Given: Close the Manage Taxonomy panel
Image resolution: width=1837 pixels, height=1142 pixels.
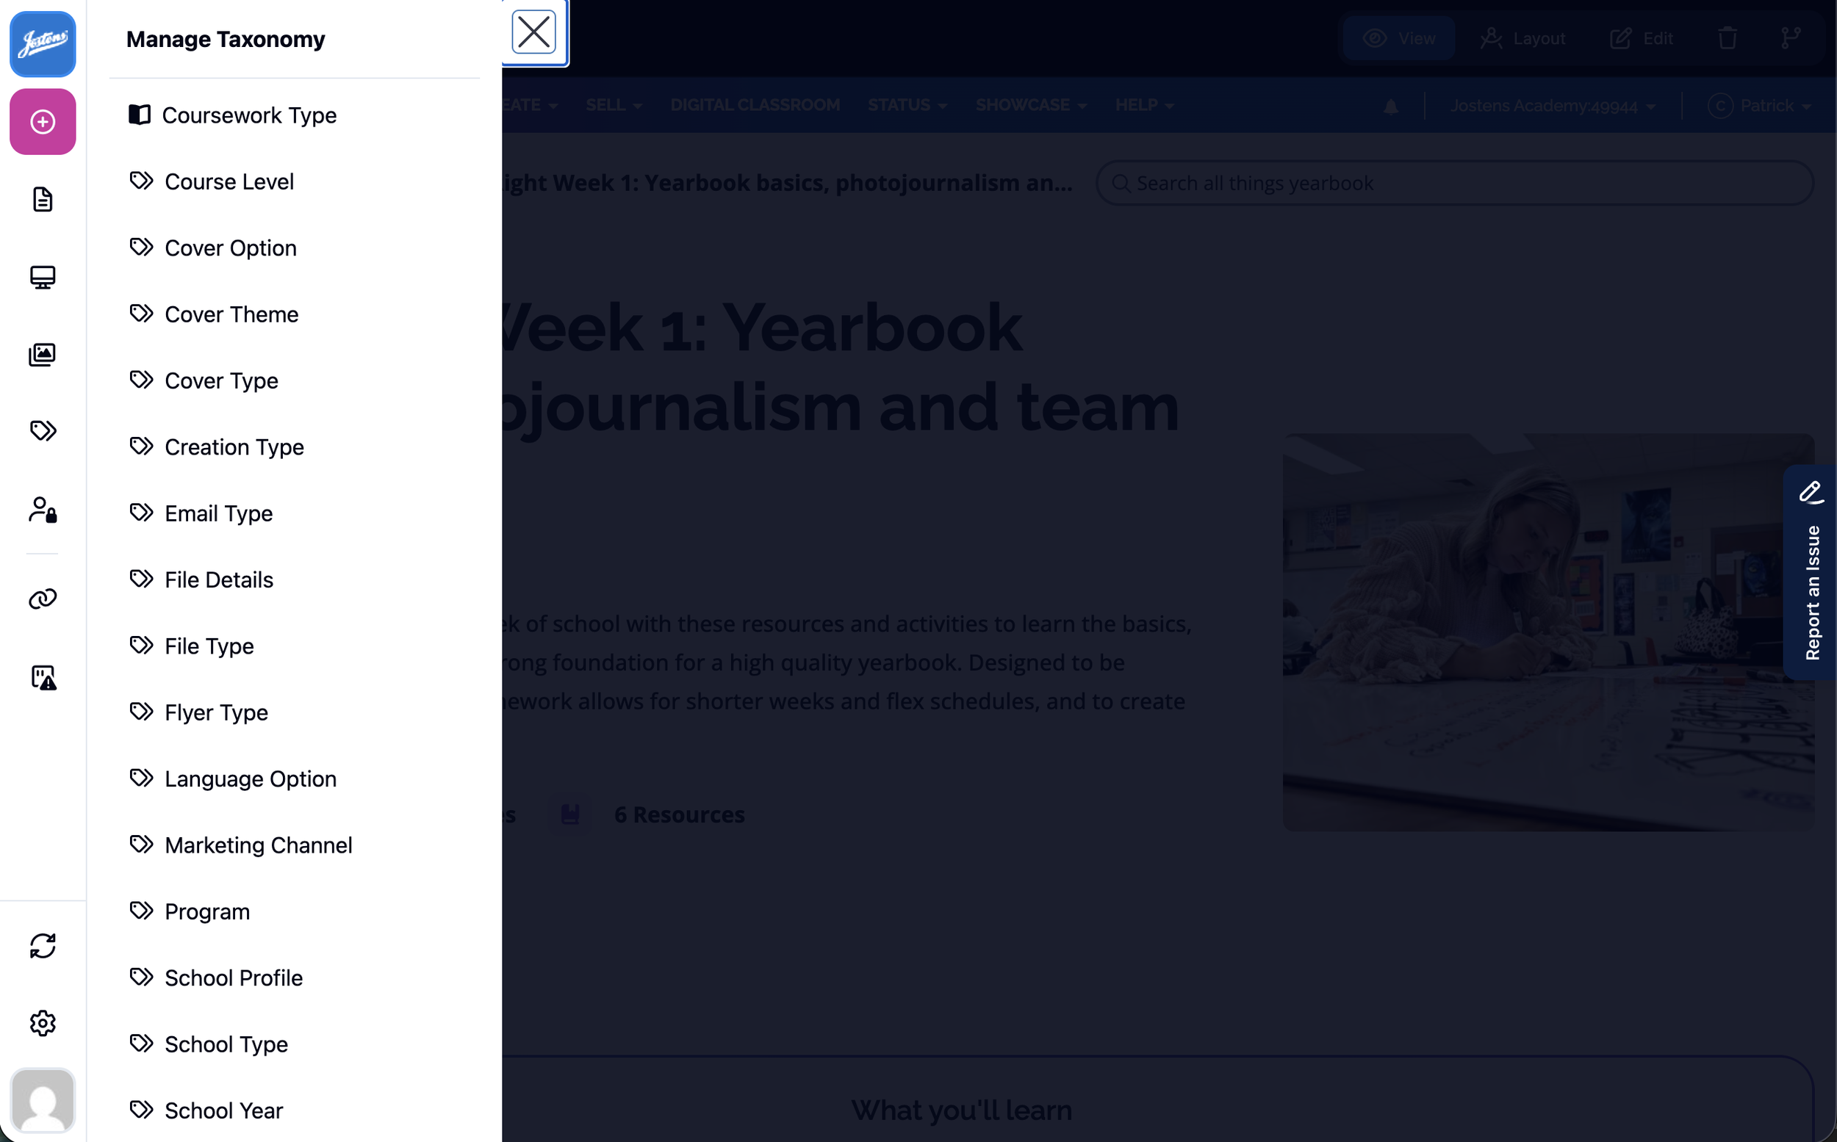Looking at the screenshot, I should click(x=534, y=32).
